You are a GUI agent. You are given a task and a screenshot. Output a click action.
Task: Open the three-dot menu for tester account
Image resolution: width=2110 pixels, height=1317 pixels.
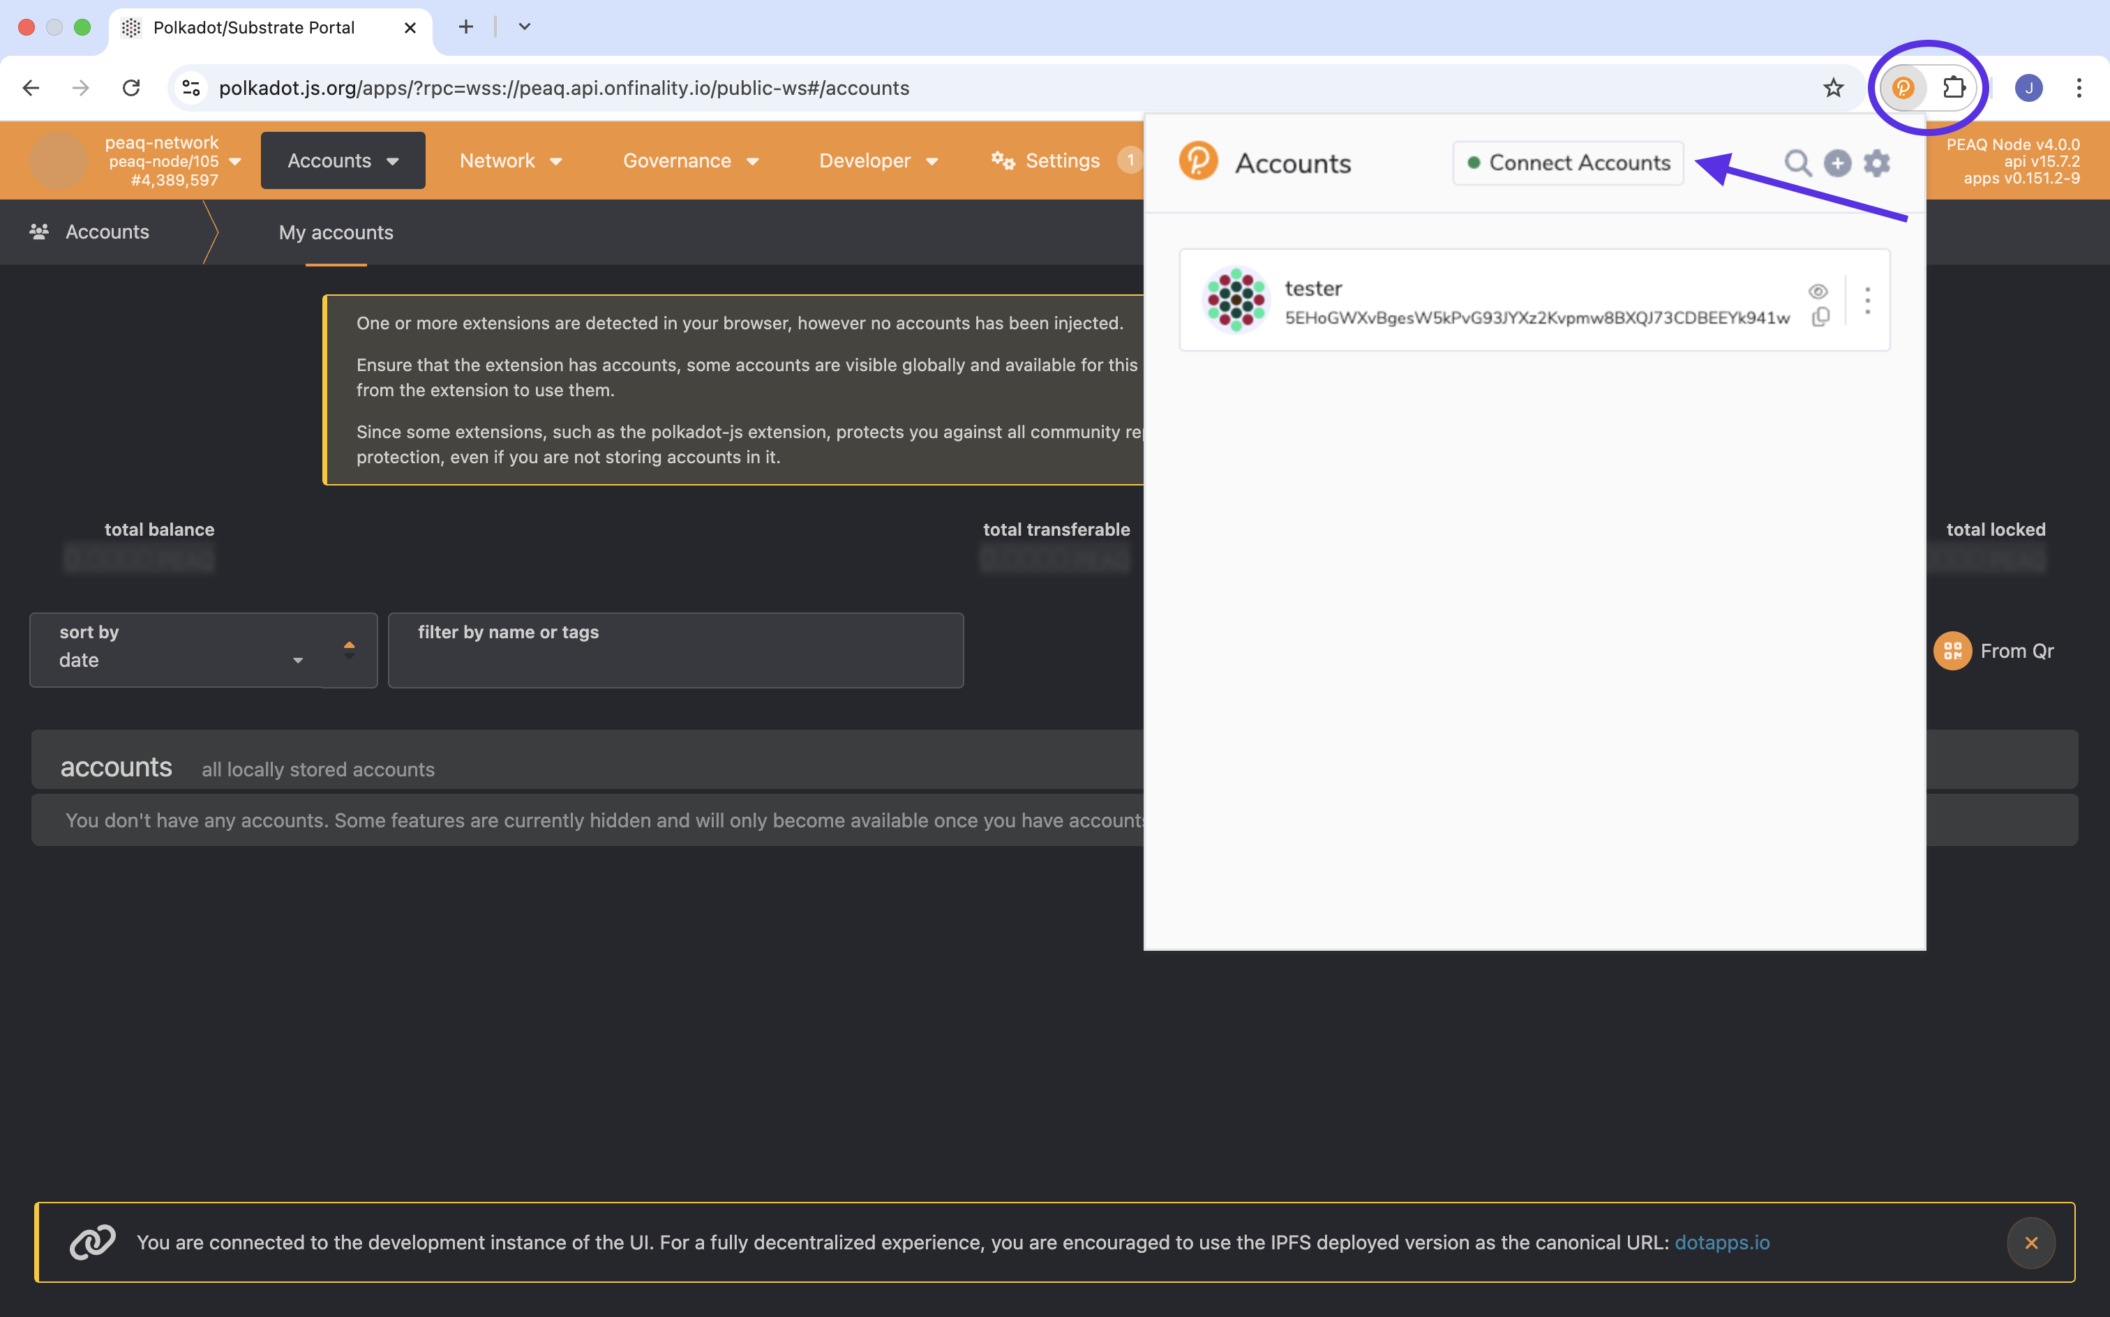(1867, 300)
